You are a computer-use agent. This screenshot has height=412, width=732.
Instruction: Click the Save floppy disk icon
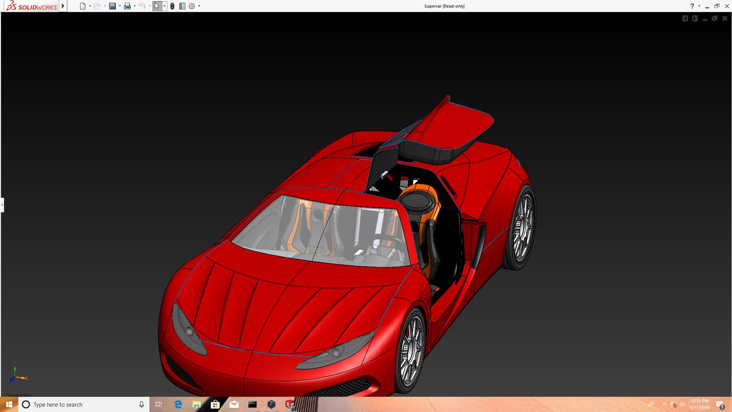[112, 6]
